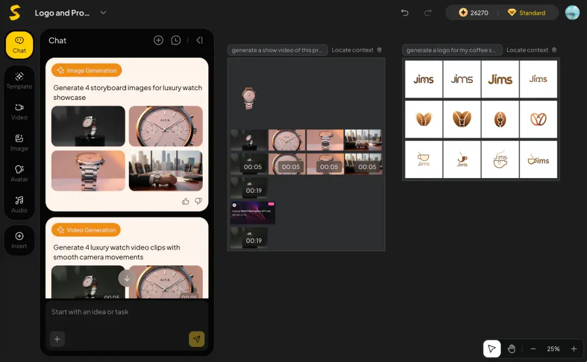Select the single watch product image on canvas
The image size is (587, 362).
tap(249, 98)
